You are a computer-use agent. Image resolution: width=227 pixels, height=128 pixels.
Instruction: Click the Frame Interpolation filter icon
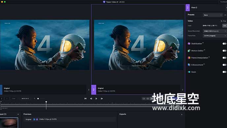[189, 58]
